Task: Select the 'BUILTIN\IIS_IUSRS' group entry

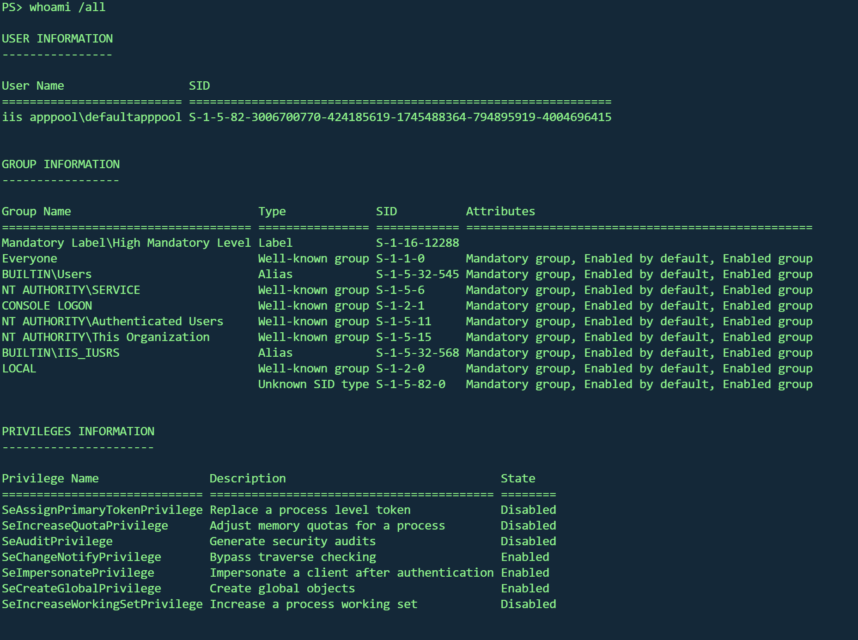Action: pyautogui.click(x=61, y=353)
